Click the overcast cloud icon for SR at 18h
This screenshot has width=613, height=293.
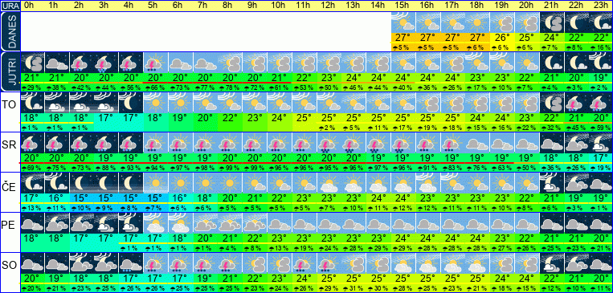pyautogui.click(x=477, y=143)
